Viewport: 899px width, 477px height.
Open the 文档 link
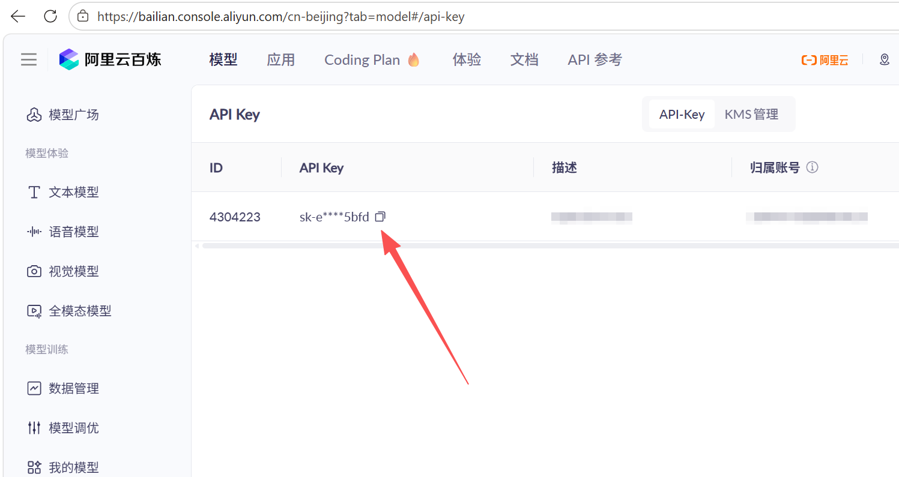click(524, 59)
